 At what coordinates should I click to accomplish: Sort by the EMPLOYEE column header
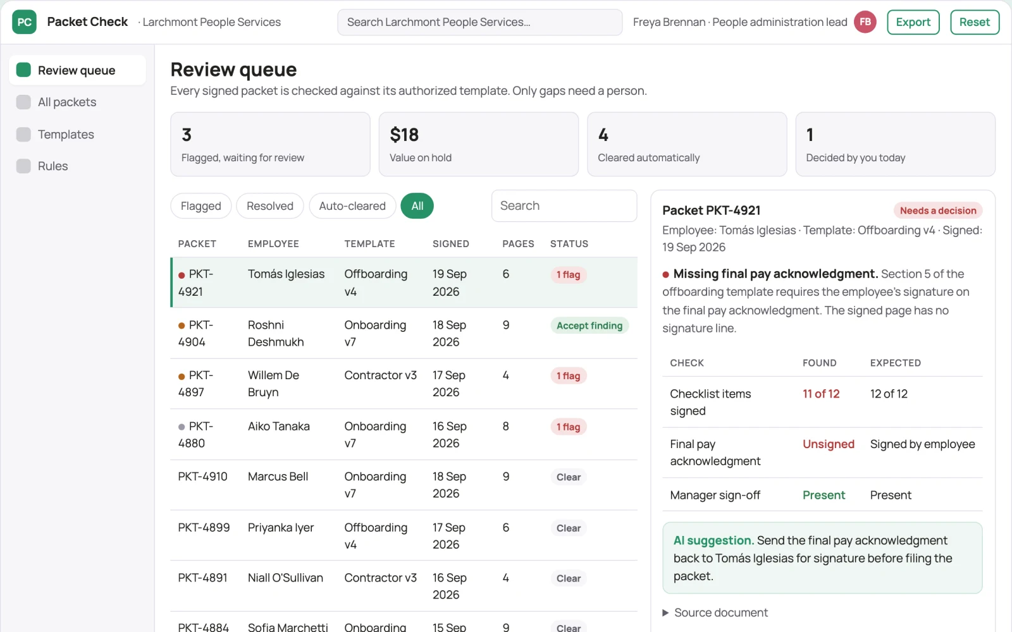[x=273, y=244]
